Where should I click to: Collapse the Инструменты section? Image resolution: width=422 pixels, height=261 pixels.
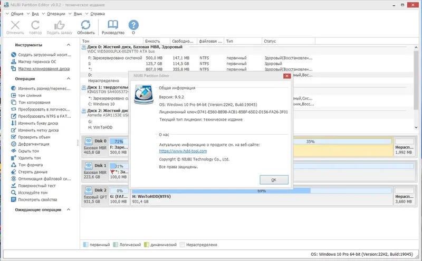69,45
